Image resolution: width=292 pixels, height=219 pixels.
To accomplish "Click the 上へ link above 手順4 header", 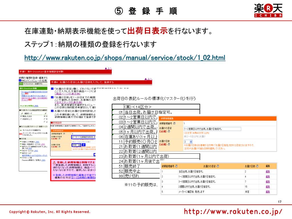I will [x=148, y=79].
